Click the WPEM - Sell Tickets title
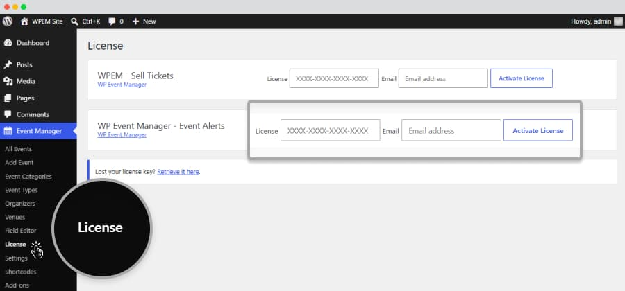This screenshot has width=625, height=291. [135, 76]
